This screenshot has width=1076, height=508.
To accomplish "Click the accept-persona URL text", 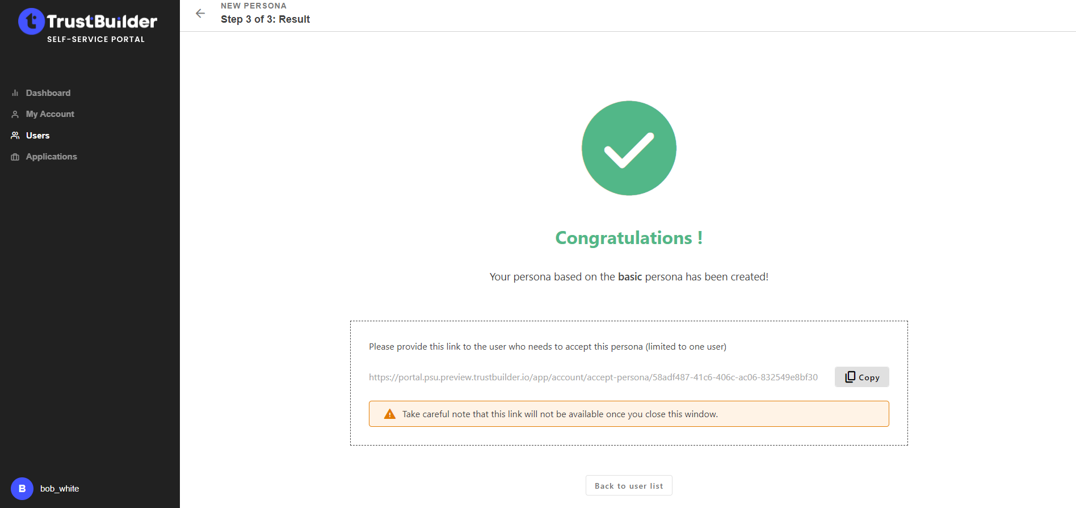I will [x=593, y=377].
